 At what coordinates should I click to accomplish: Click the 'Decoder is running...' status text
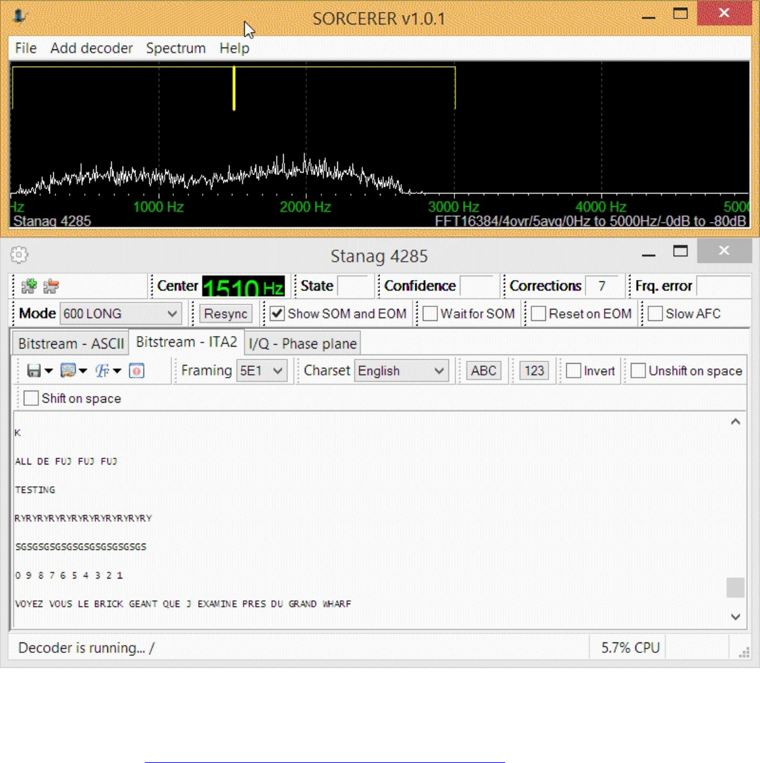tap(86, 648)
